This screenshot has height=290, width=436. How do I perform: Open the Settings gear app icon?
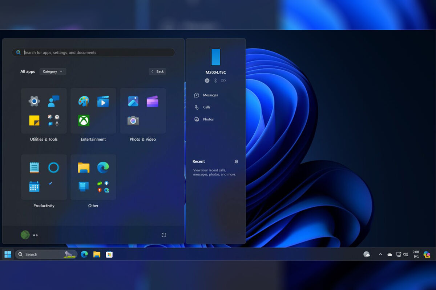point(34,101)
